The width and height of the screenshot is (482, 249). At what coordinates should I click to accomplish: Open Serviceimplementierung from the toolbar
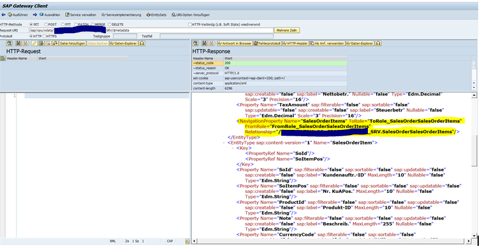(121, 15)
